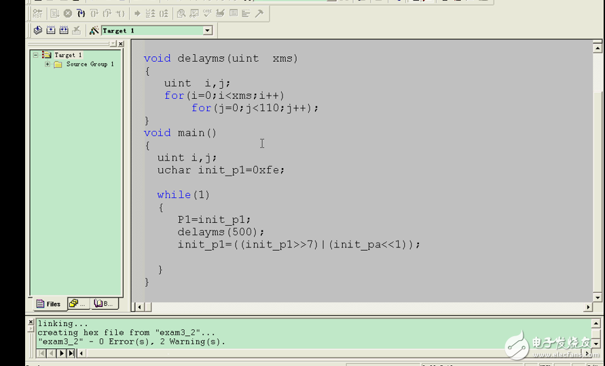Click output tab last-page navigation button
Image resolution: width=605 pixels, height=366 pixels.
(71, 353)
